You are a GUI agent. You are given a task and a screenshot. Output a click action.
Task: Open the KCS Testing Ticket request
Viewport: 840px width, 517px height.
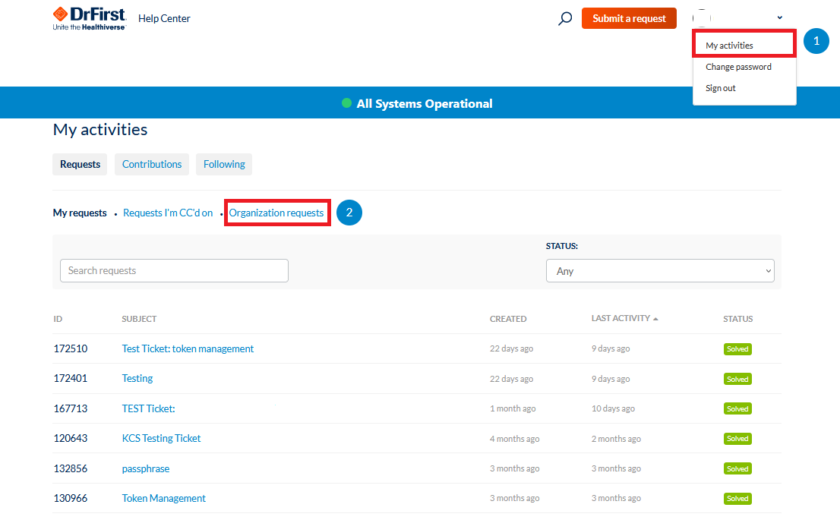tap(161, 439)
